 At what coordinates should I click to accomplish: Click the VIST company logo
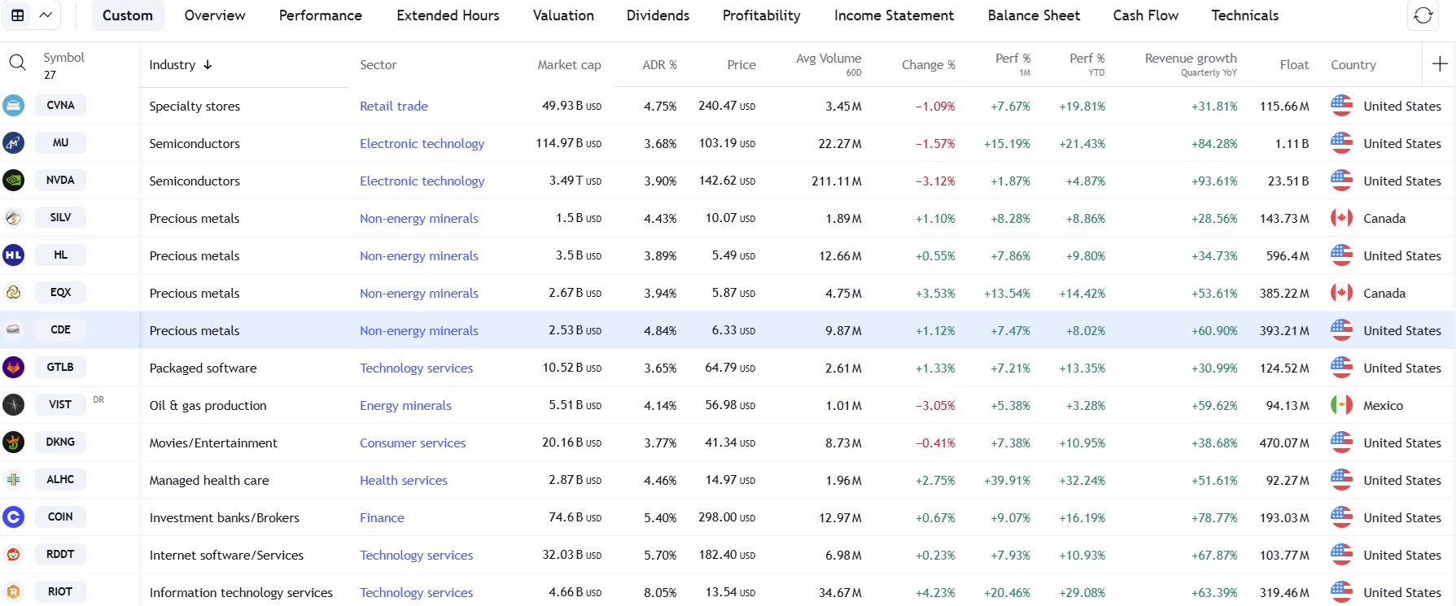coord(13,405)
